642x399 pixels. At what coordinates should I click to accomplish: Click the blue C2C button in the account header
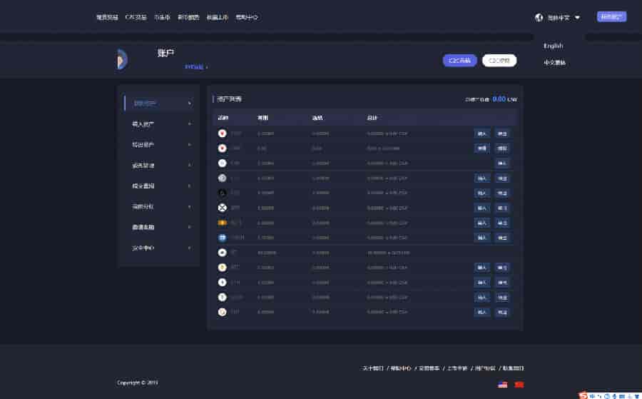(459, 61)
